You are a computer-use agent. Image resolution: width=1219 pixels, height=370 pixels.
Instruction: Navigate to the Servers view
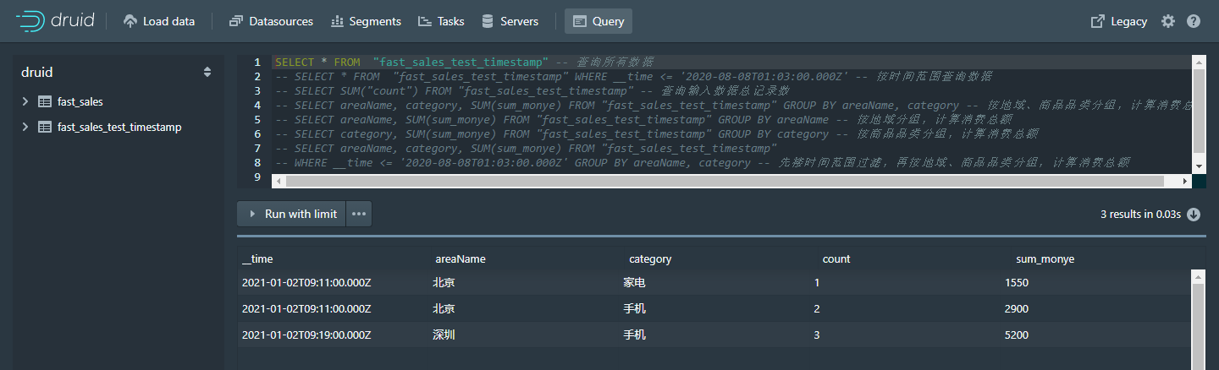click(x=510, y=21)
